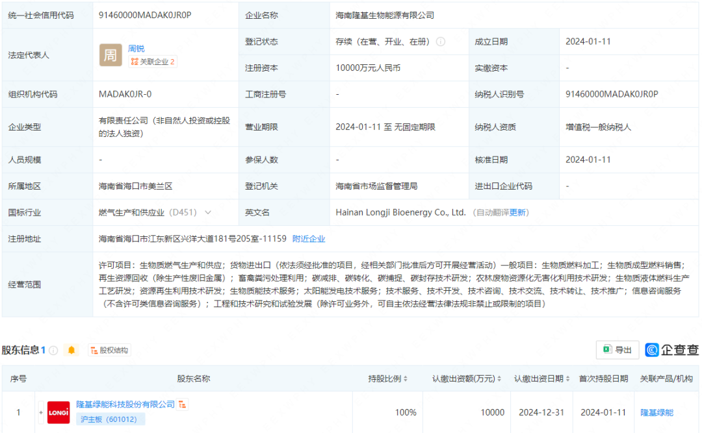The image size is (702, 433).
Task: Open the 股权结构 view
Action: point(109,351)
